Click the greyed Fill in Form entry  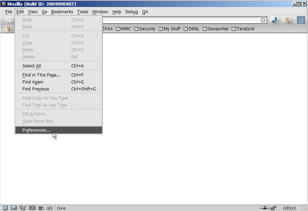[59, 114]
